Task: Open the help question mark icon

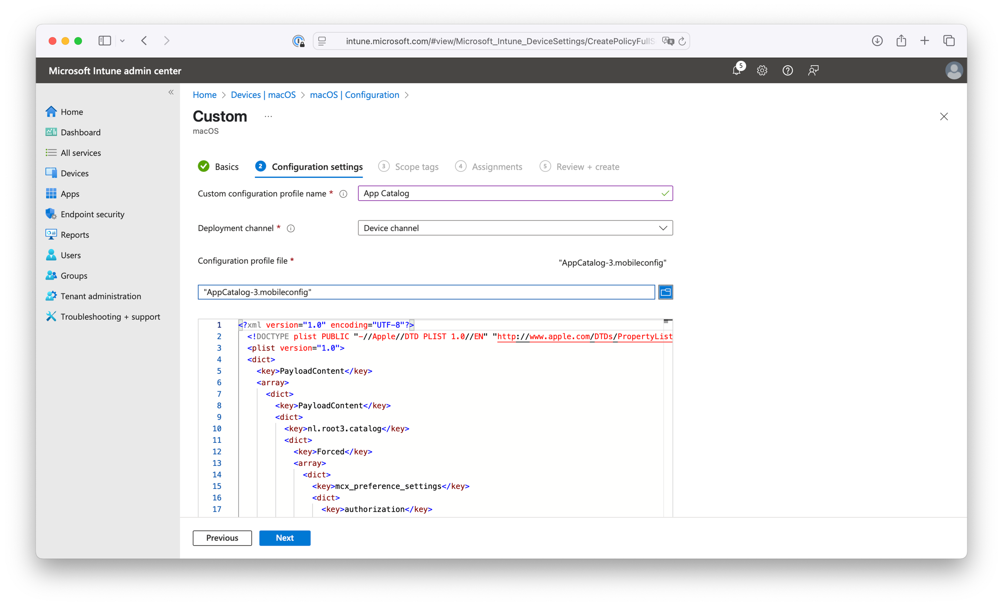Action: click(x=788, y=70)
